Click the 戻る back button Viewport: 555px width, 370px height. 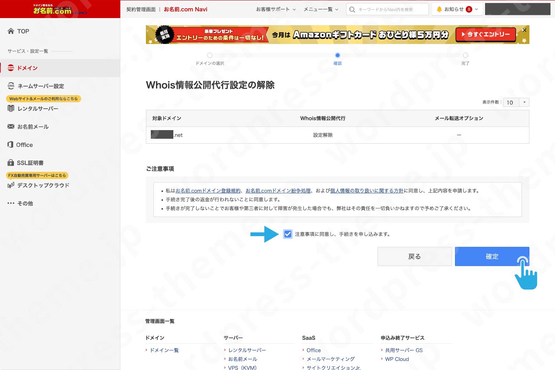[x=414, y=256]
